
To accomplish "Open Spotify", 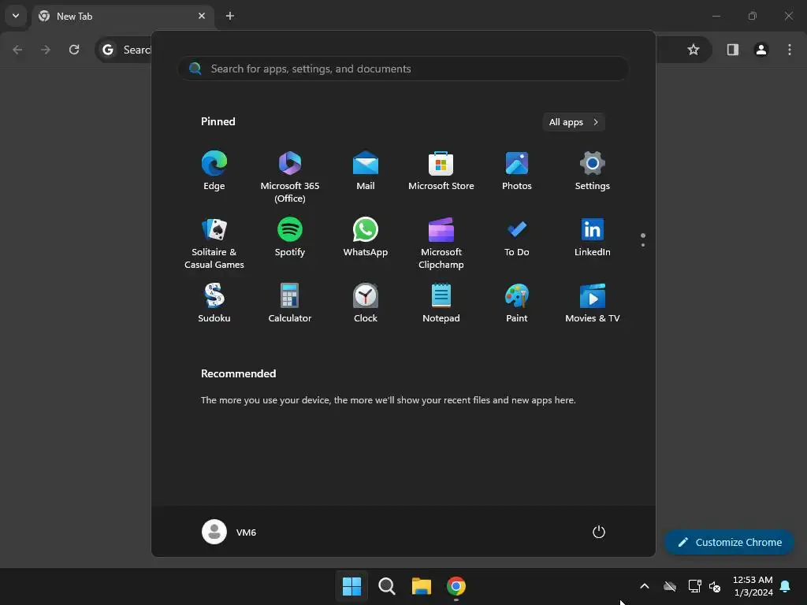I will click(290, 237).
